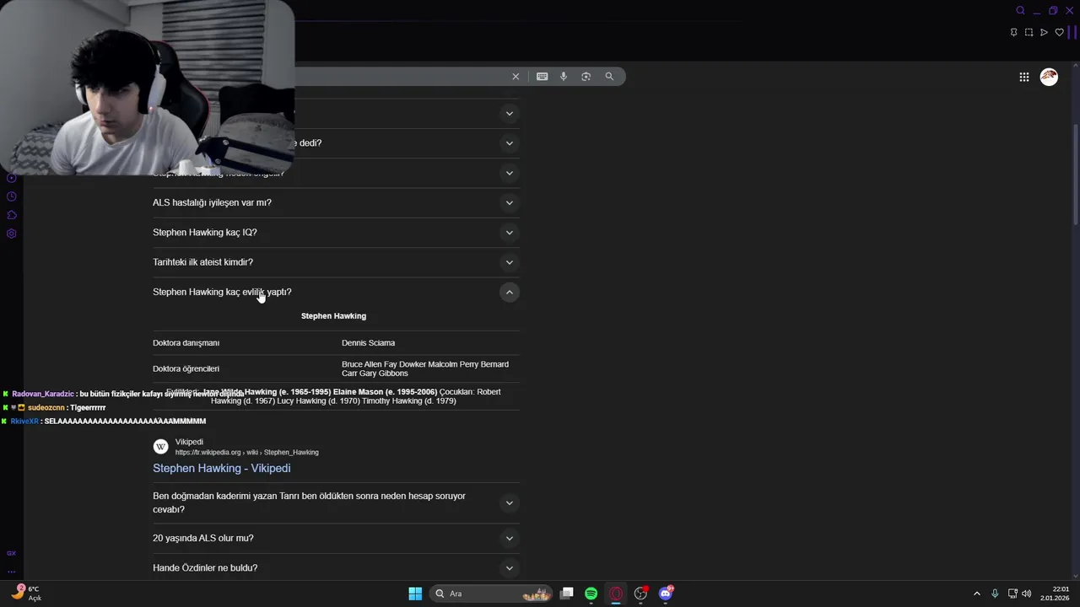The height and width of the screenshot is (607, 1080).
Task: Open the OBS-style taskbar app with red badge
Action: [x=641, y=594]
